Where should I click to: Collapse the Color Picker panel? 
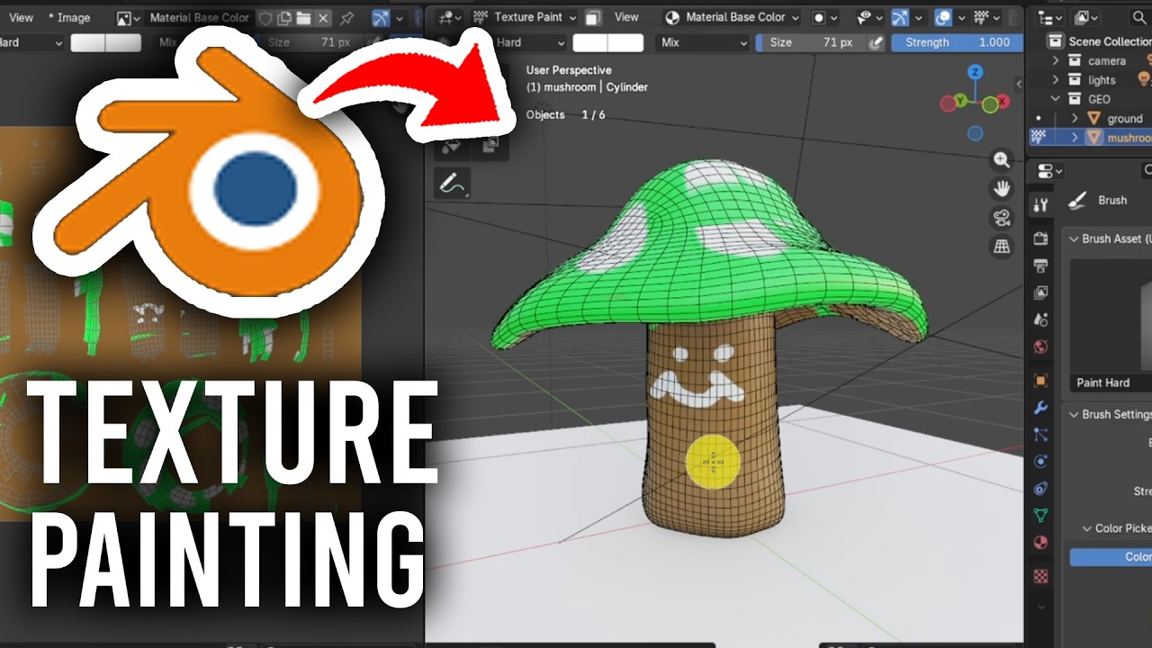[x=1085, y=528]
